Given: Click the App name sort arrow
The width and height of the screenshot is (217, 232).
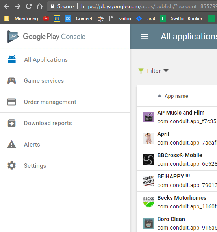Looking at the screenshot, I should 160,96.
